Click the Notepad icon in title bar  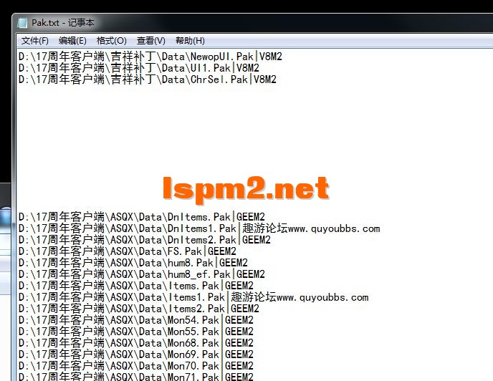pyautogui.click(x=23, y=23)
